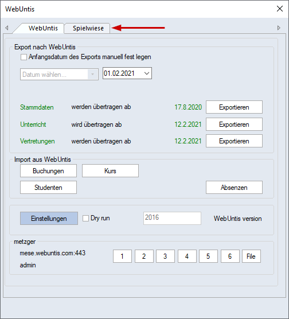Import Studenten from WebUntis

click(48, 188)
